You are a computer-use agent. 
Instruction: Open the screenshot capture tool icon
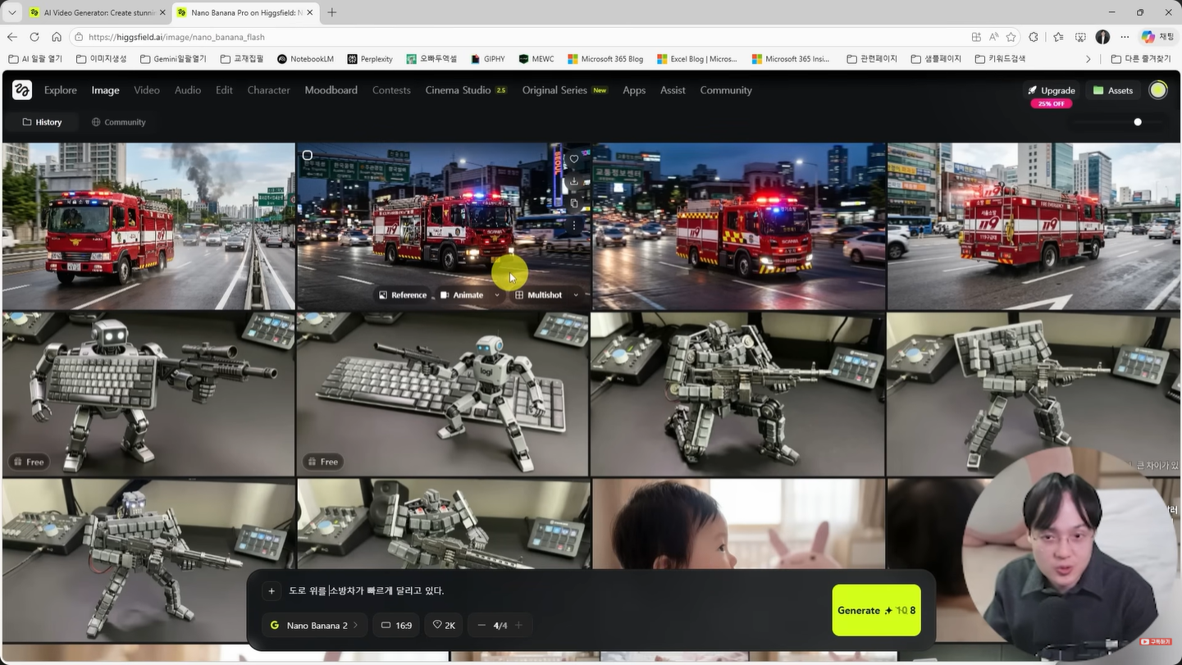(1080, 37)
